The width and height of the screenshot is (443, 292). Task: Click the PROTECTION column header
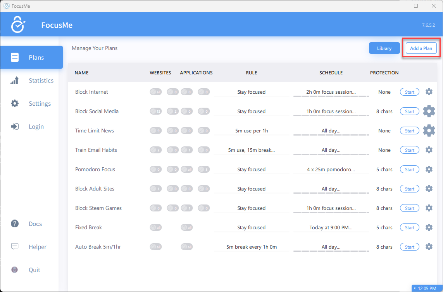(384, 72)
